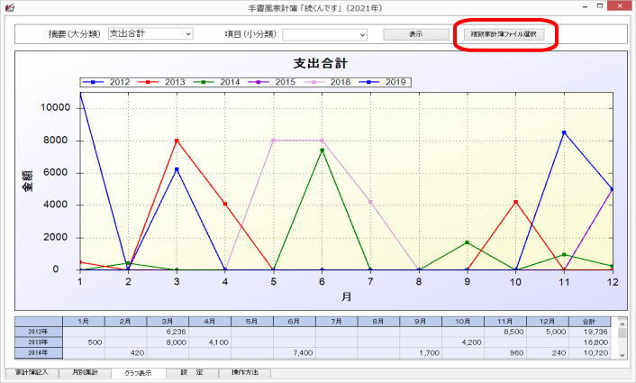Open the 摘要(大分類) dropdown

150,34
